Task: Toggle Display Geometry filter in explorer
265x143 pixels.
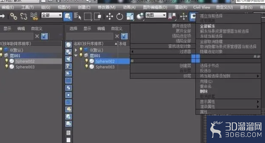Action: pos(68,45)
